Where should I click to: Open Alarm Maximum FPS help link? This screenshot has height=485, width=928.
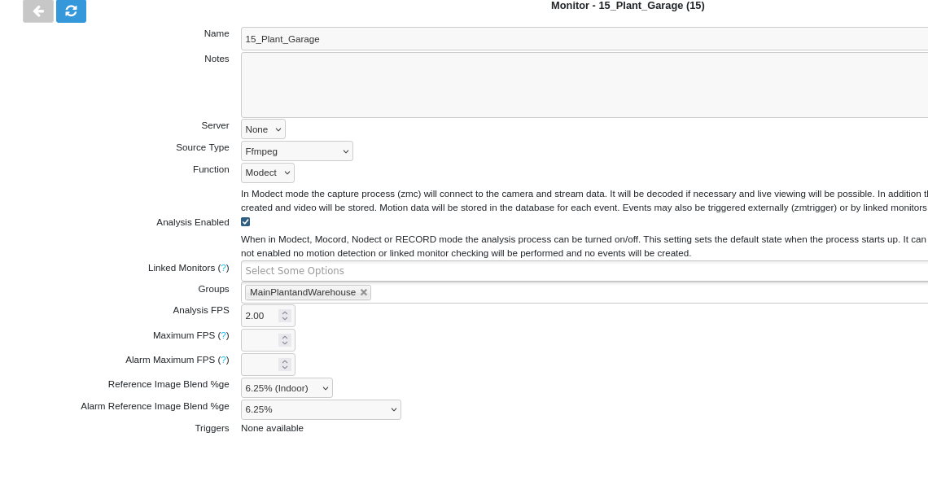[x=224, y=360]
